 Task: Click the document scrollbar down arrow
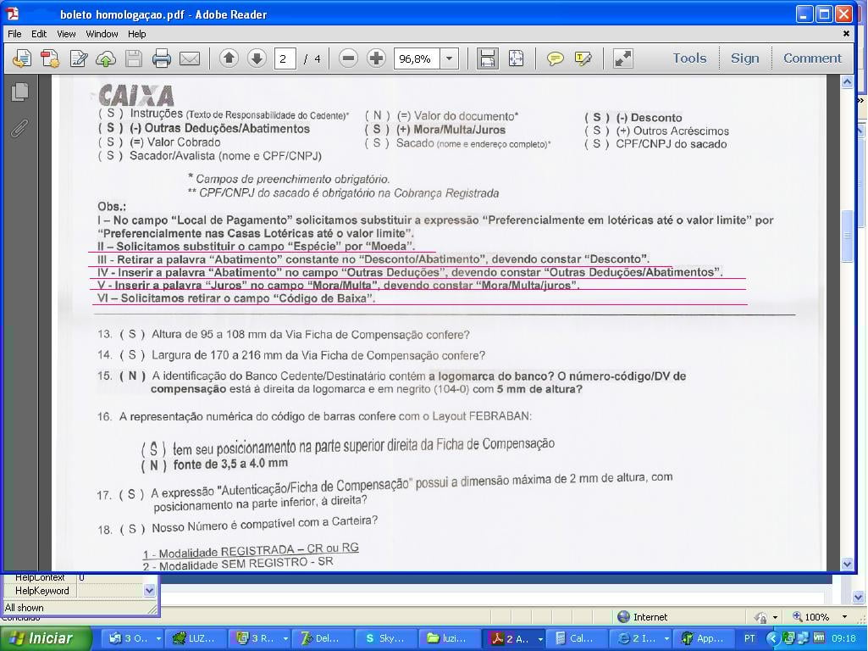(847, 565)
